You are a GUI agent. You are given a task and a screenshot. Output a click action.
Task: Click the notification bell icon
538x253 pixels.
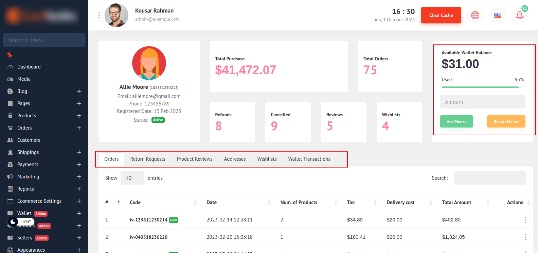tap(519, 15)
